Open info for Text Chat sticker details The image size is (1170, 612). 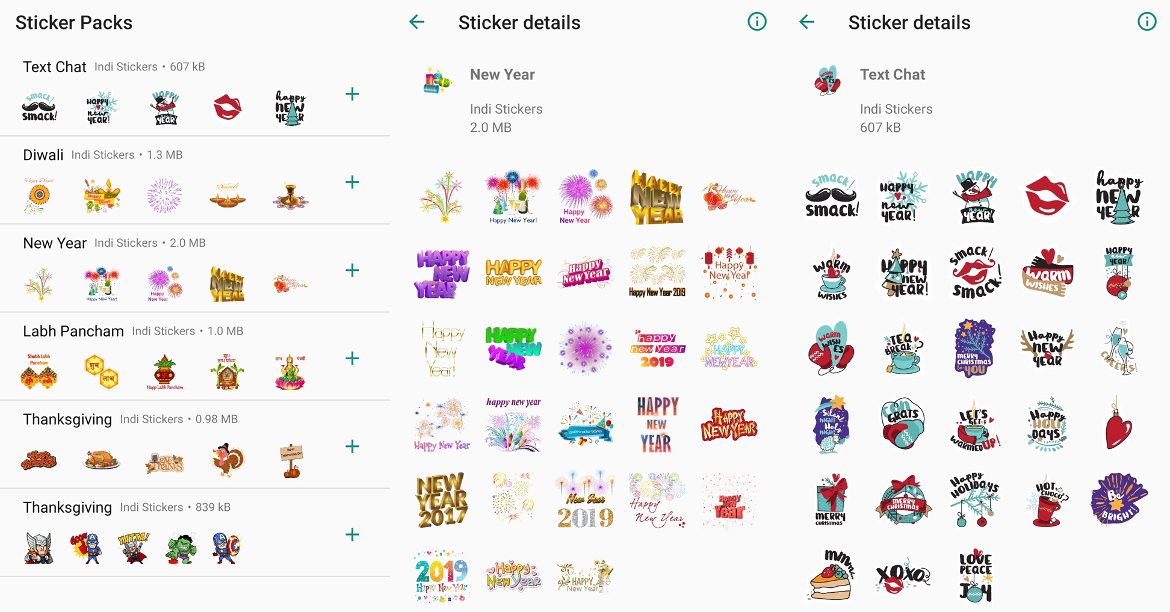[1147, 22]
